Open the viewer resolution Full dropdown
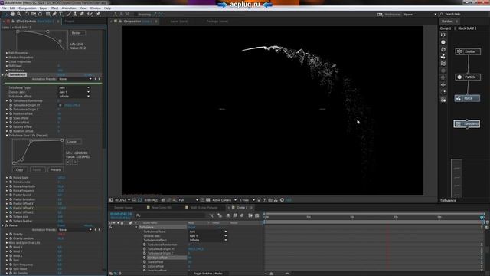This screenshot has height=276, width=490. [x=188, y=200]
